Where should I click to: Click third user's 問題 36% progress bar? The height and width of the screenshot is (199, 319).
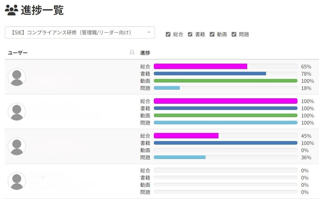click(x=180, y=157)
